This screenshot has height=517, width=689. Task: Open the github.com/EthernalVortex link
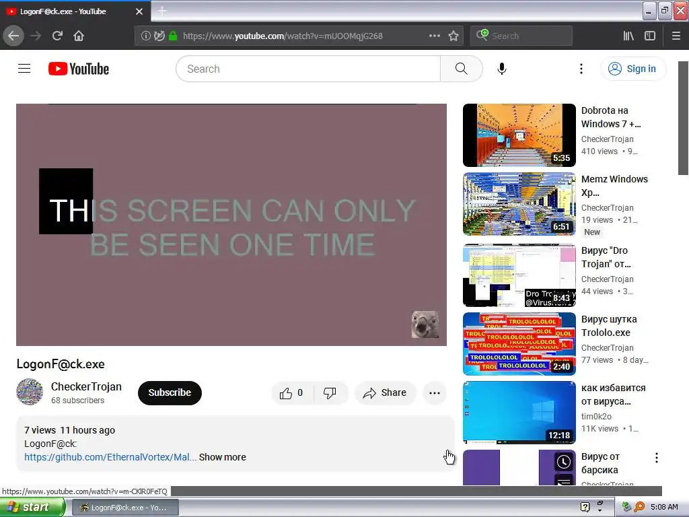coord(110,457)
